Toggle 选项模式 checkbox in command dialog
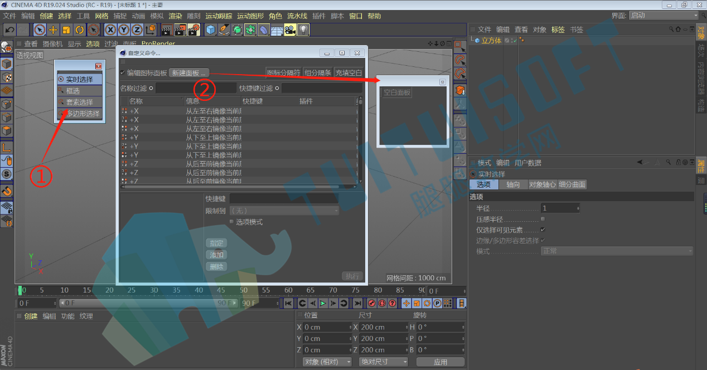 232,222
